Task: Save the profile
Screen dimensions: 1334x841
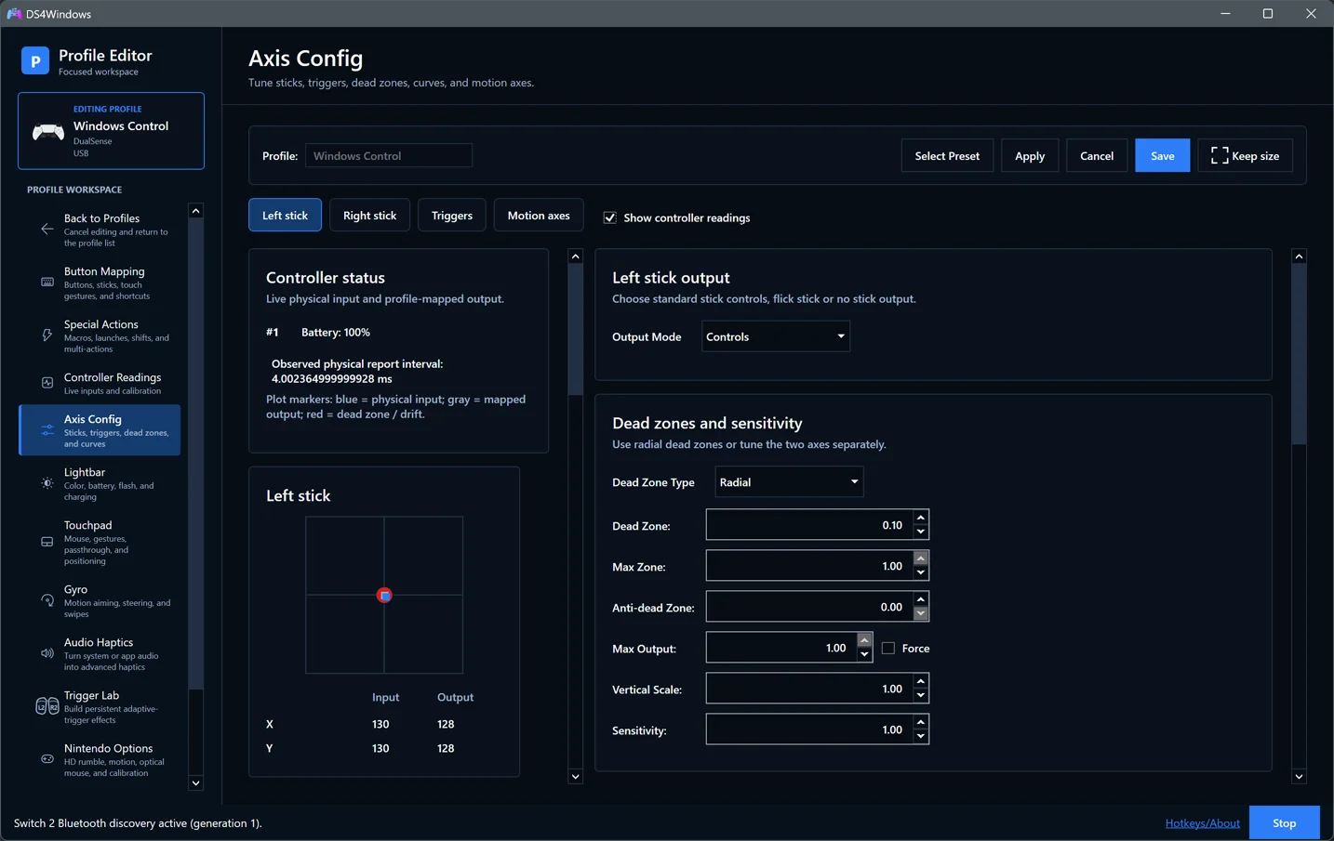Action: point(1162,156)
